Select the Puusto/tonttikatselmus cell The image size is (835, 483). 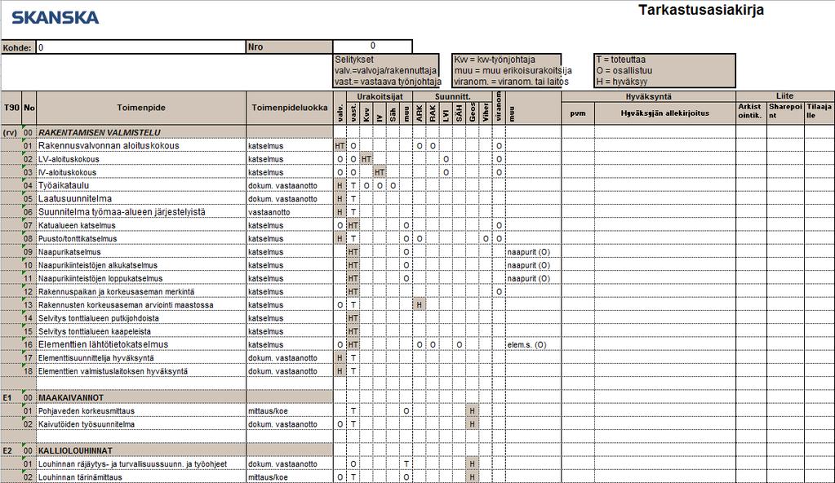pyautogui.click(x=141, y=238)
